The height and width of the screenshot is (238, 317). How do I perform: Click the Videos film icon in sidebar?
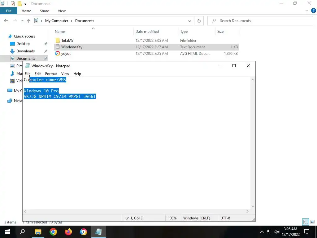(x=12, y=81)
